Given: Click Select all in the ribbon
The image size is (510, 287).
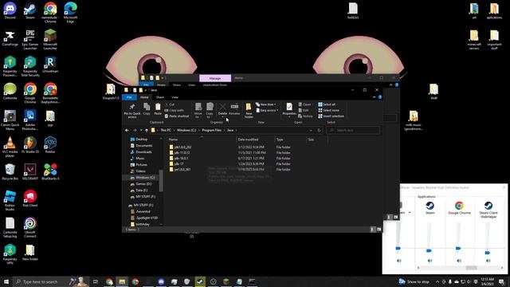Looking at the screenshot, I should point(327,104).
